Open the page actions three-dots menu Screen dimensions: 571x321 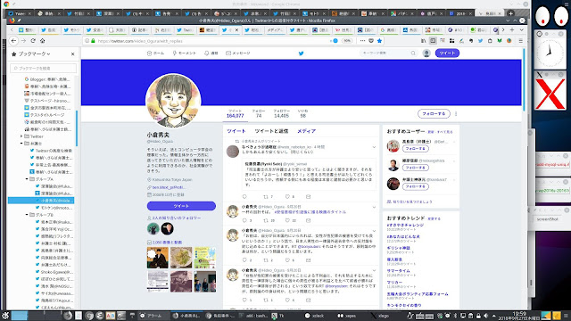[x=362, y=41]
